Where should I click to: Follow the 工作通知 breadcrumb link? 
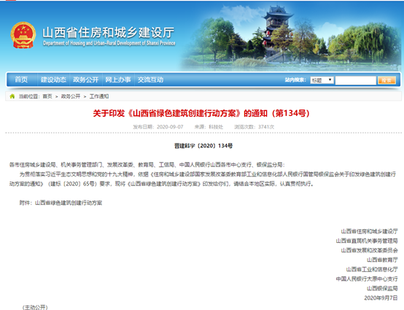point(99,96)
